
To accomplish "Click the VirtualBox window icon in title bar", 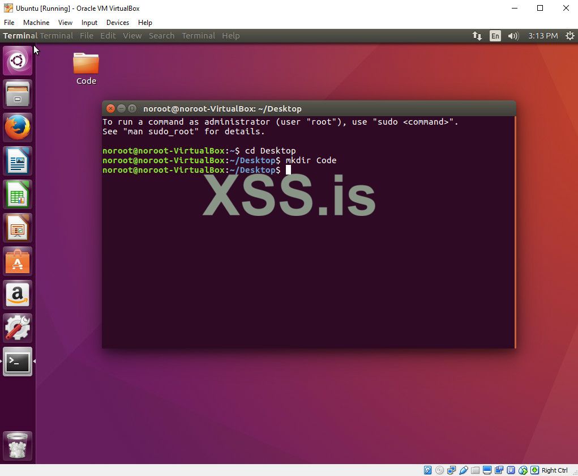I will 8,8.
